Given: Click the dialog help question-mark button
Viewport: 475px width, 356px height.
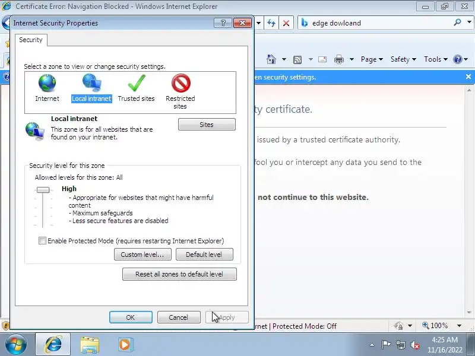Looking at the screenshot, I should 223,23.
